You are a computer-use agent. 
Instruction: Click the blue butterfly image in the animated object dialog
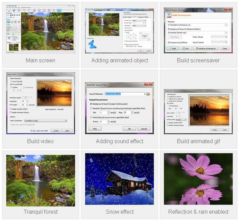92,45
